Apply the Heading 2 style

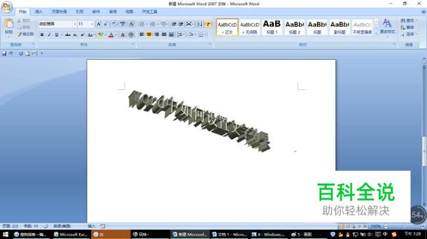[x=294, y=27]
